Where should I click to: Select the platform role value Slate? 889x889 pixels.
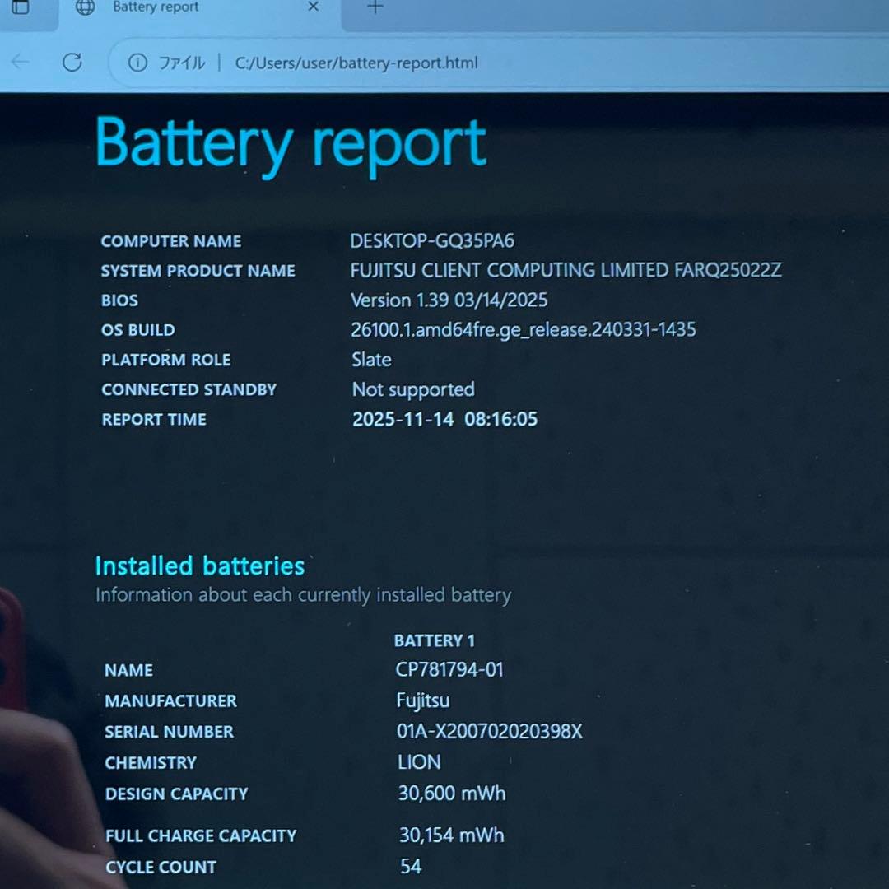point(371,360)
